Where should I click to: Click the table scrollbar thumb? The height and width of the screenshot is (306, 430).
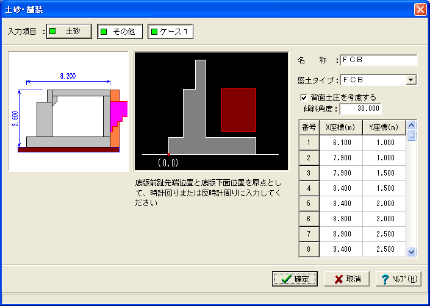coord(412,135)
